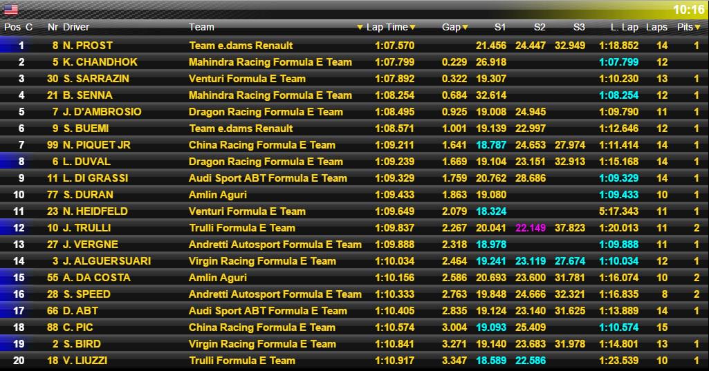This screenshot has height=371, width=709.
Task: Click car number 99 for Piquet Jr
Action: (x=53, y=145)
